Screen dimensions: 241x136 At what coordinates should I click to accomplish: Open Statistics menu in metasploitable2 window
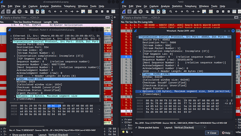(56, 6)
